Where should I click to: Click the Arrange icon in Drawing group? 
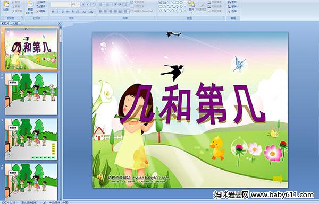coord(191,5)
